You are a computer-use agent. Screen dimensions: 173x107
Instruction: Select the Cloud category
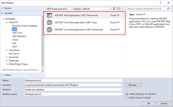point(15,40)
